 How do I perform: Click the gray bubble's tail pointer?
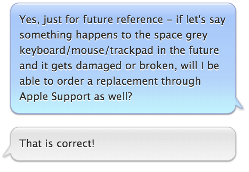(x=7, y=151)
